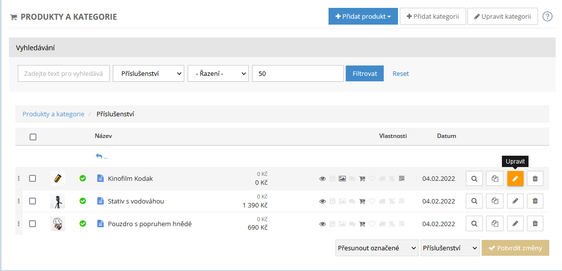The height and width of the screenshot is (271, 562).
Task: Open help question mark icon
Action: (547, 16)
